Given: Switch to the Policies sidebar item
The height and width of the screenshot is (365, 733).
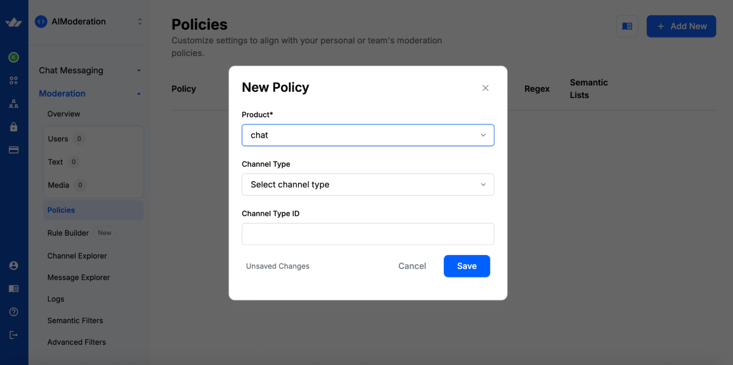Looking at the screenshot, I should [61, 210].
